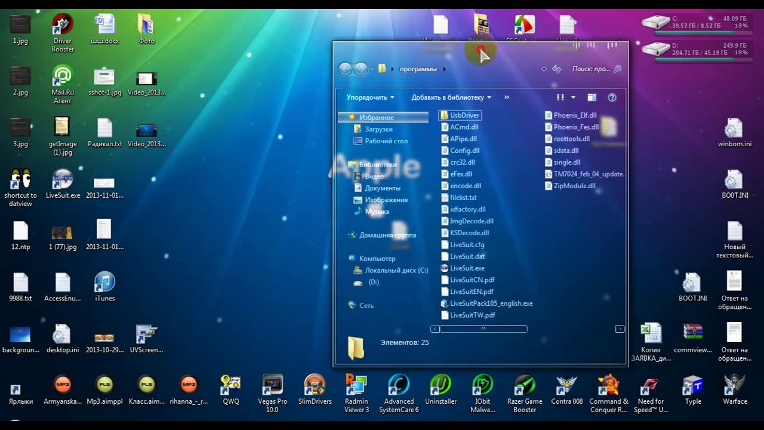Open the view options dropdown arrow
The width and height of the screenshot is (764, 430).
pyautogui.click(x=573, y=97)
